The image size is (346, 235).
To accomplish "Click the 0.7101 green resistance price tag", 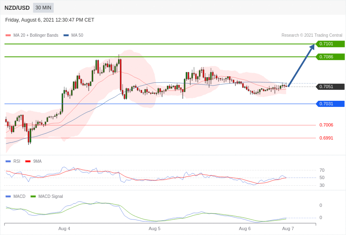I will point(330,44).
